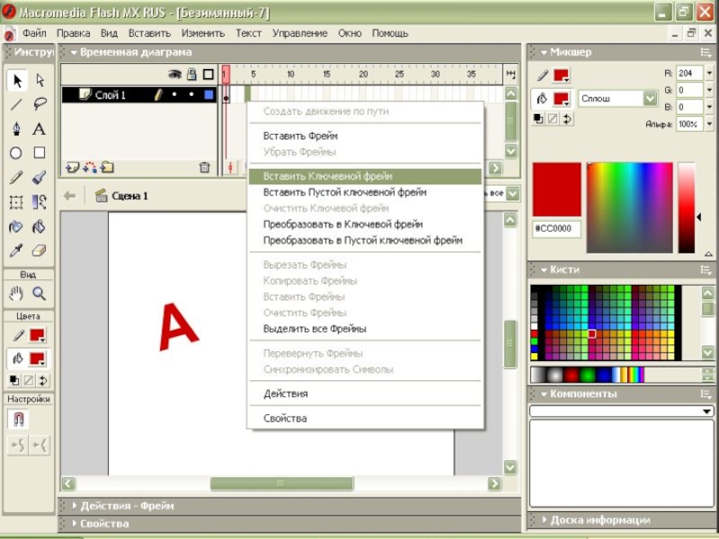This screenshot has height=539, width=719.
Task: Select the Pen tool
Action: (x=16, y=128)
